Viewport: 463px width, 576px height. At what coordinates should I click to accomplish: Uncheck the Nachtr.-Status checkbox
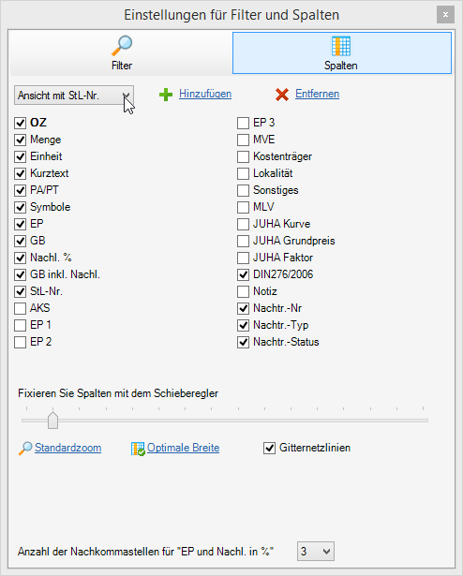(x=243, y=343)
